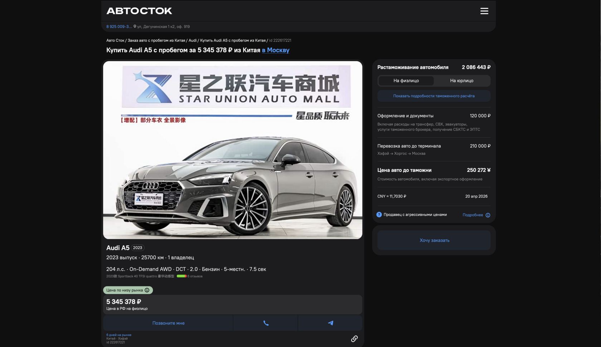Click the location pin near the Дегунинская address
601x347 pixels.
[135, 26]
